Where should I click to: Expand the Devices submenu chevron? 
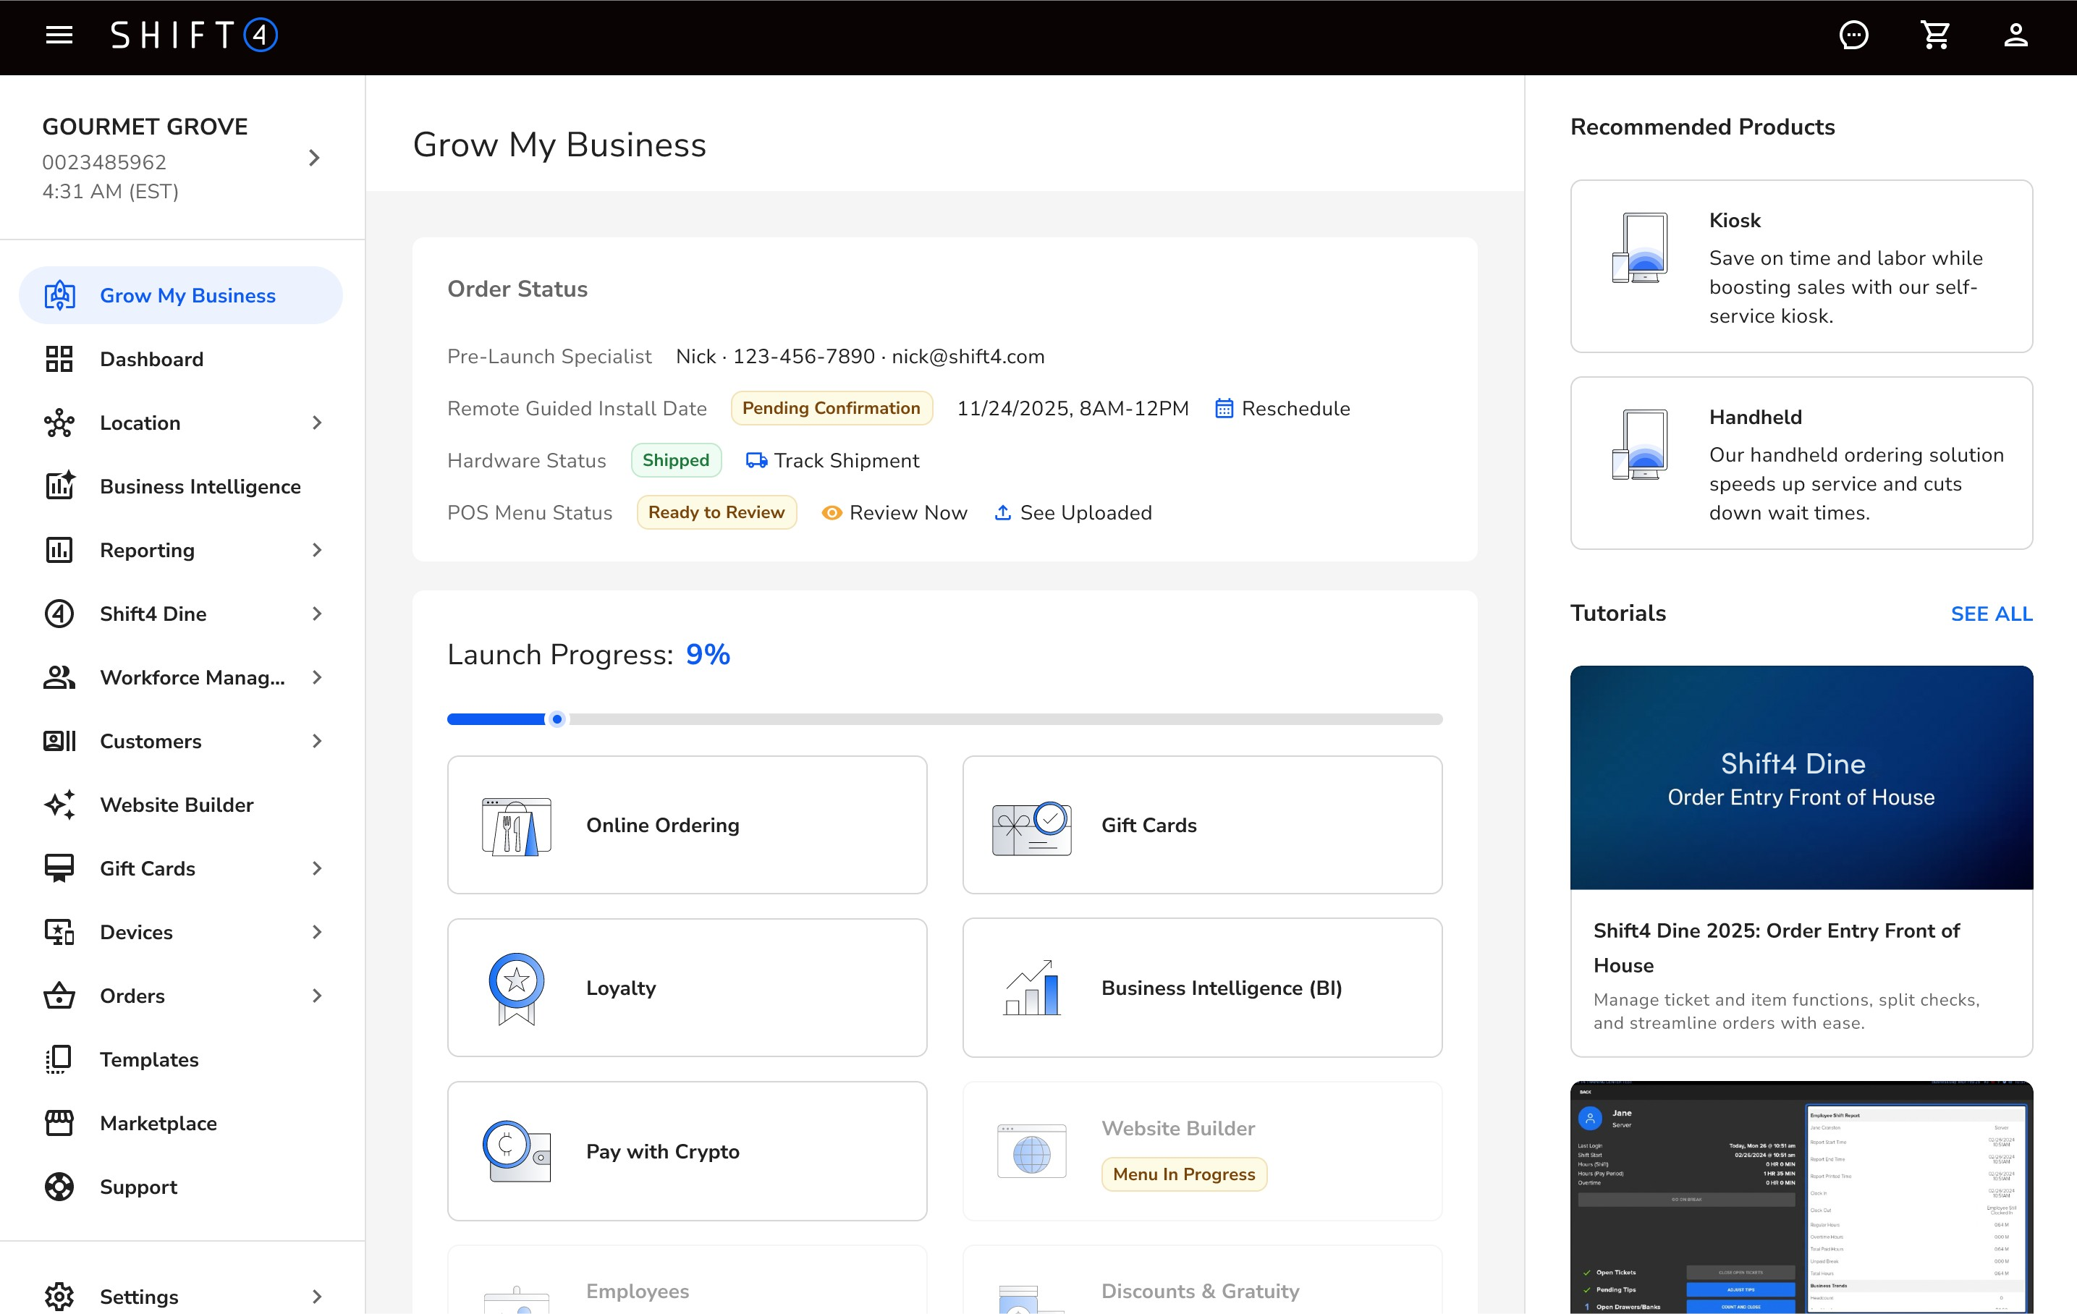tap(316, 932)
